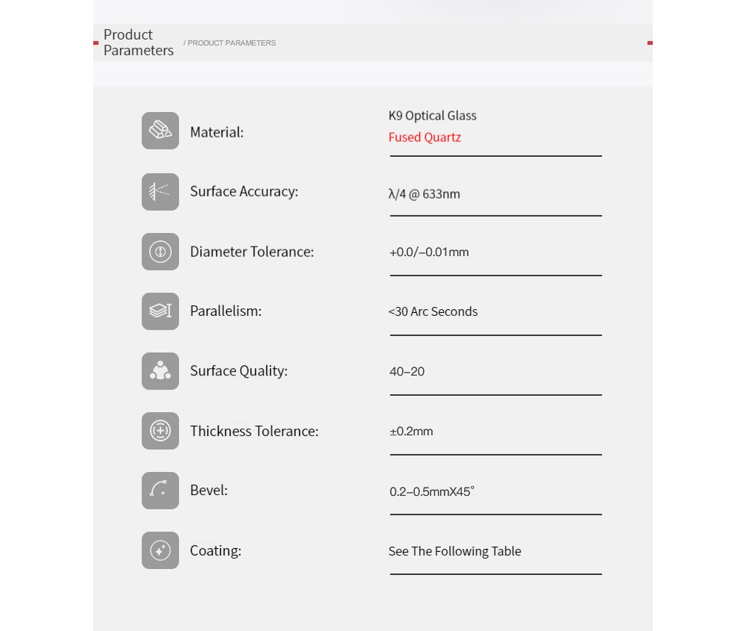Select the <30 Arc Seconds value

(433, 311)
